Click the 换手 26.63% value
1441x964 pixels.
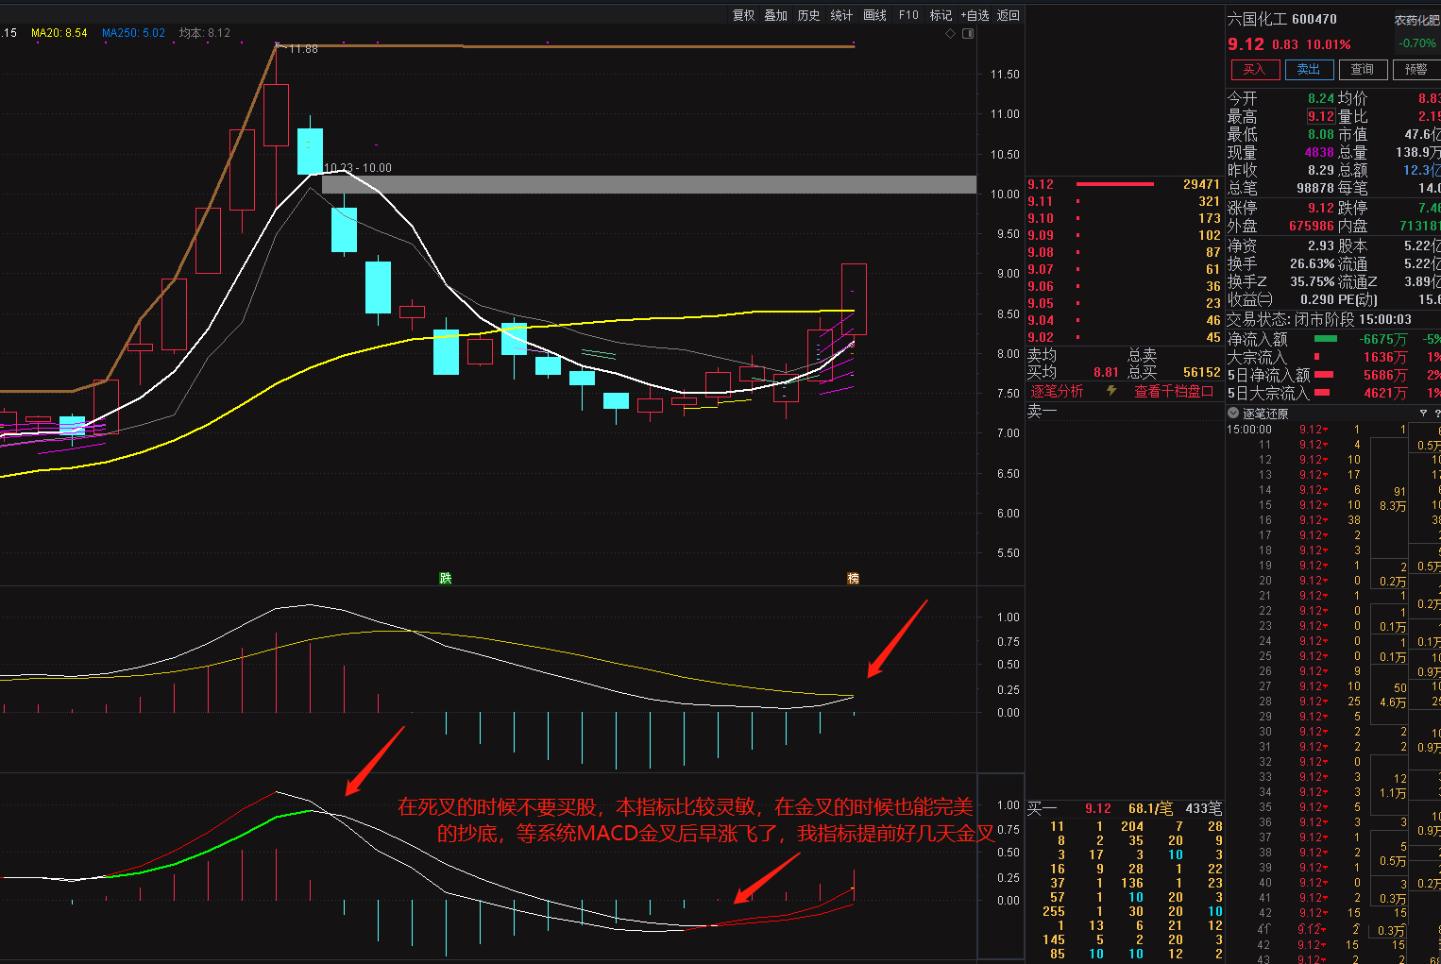1313,264
